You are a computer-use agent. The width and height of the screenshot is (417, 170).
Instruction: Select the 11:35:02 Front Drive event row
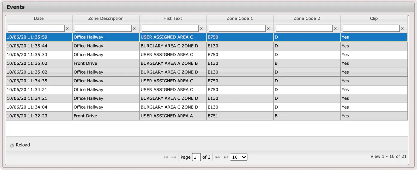tap(206, 64)
